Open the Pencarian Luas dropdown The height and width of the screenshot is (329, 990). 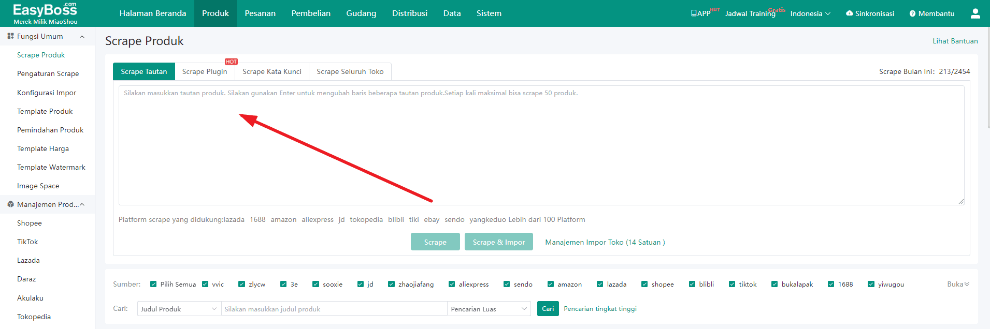coord(489,309)
